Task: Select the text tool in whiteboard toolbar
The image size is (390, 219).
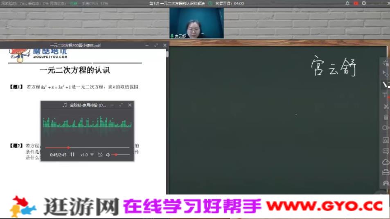Action: [x=385, y=95]
